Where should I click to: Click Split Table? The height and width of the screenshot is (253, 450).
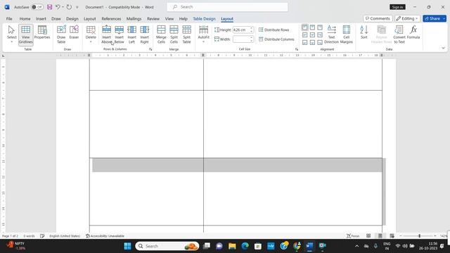(x=186, y=34)
